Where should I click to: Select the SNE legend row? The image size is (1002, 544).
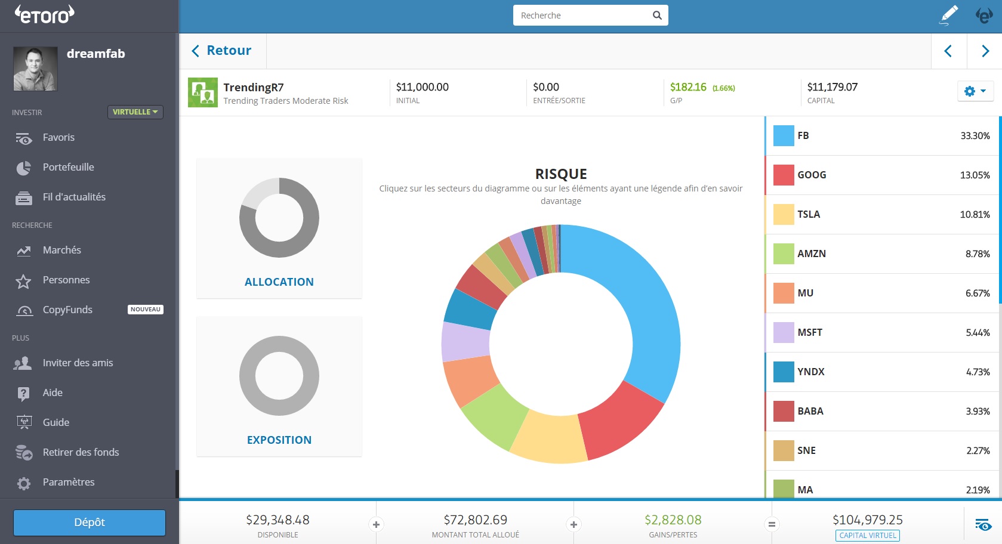[x=882, y=451]
